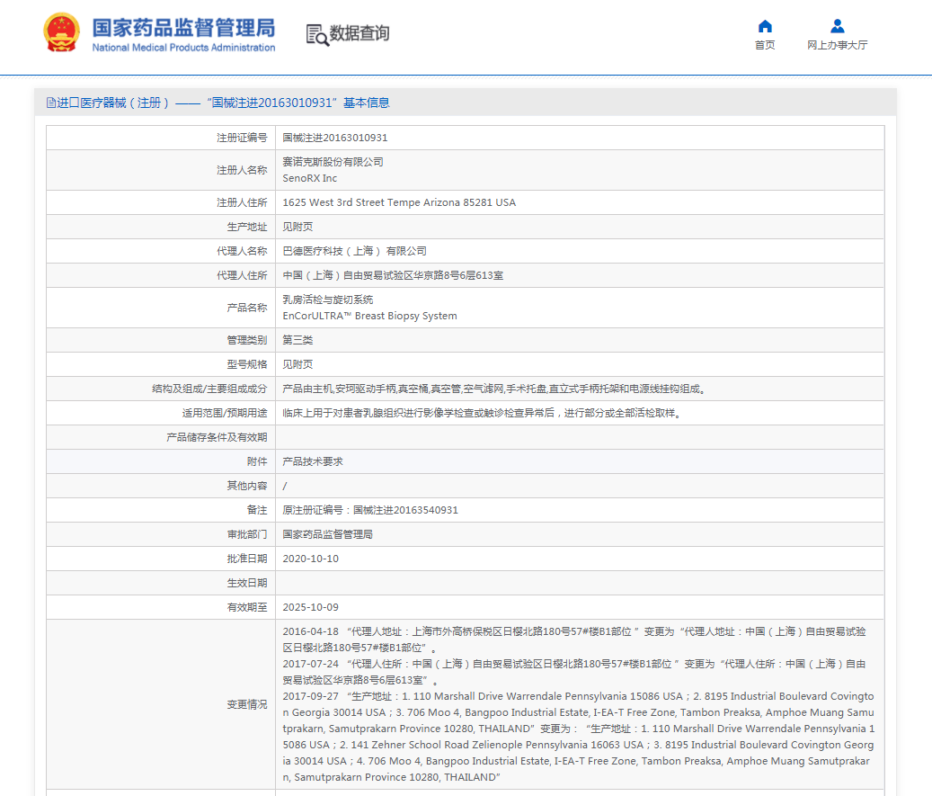932x796 pixels.
Task: Select the 首页 text label
Action: click(x=765, y=45)
